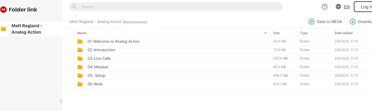Open the help question mark icon
372x111 pixels.
click(x=324, y=7)
